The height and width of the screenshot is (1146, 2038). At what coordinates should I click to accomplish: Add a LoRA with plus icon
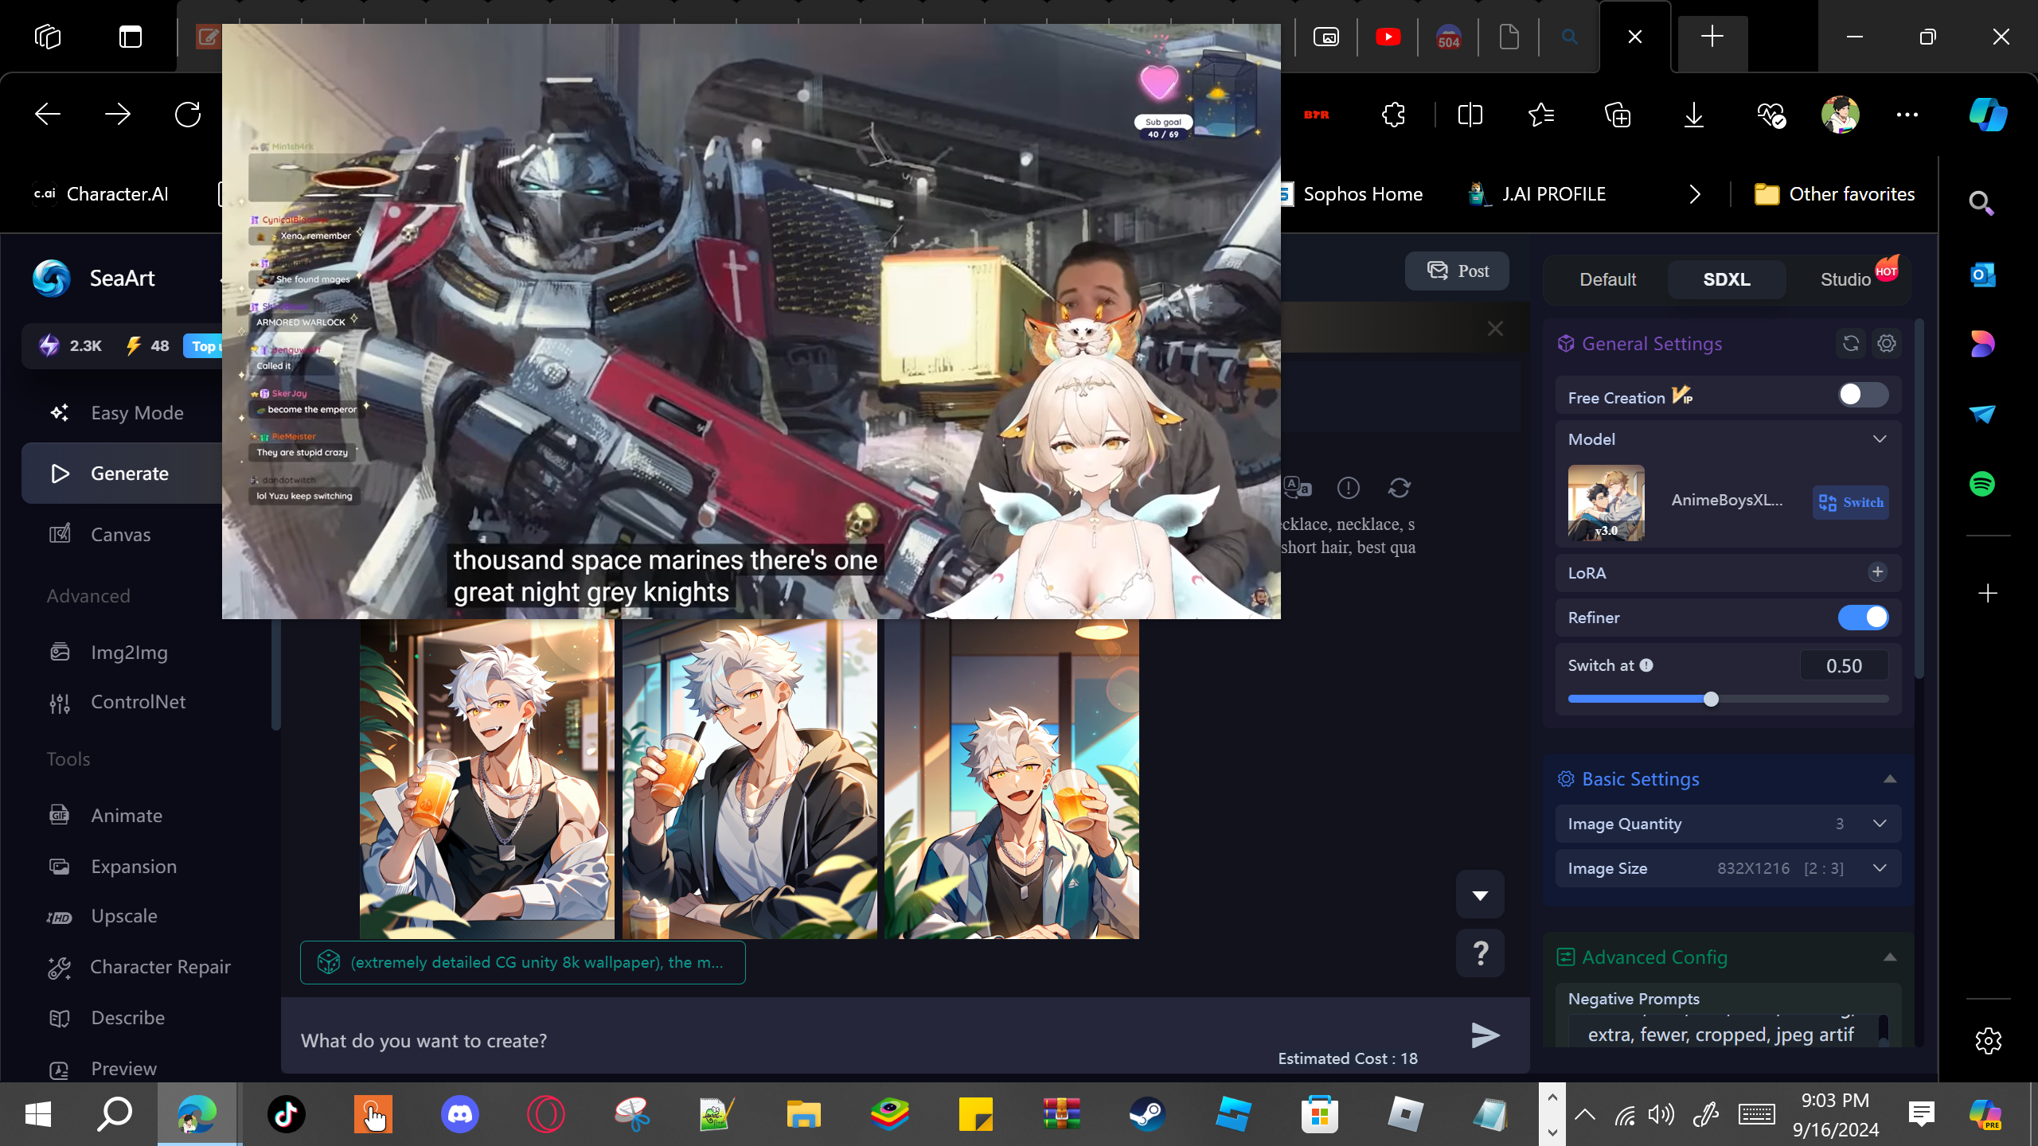coord(1878,572)
